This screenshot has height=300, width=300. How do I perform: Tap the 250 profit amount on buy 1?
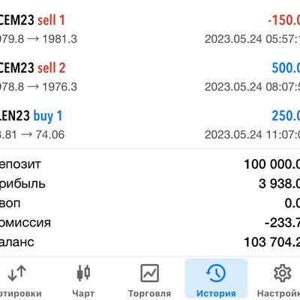point(286,115)
